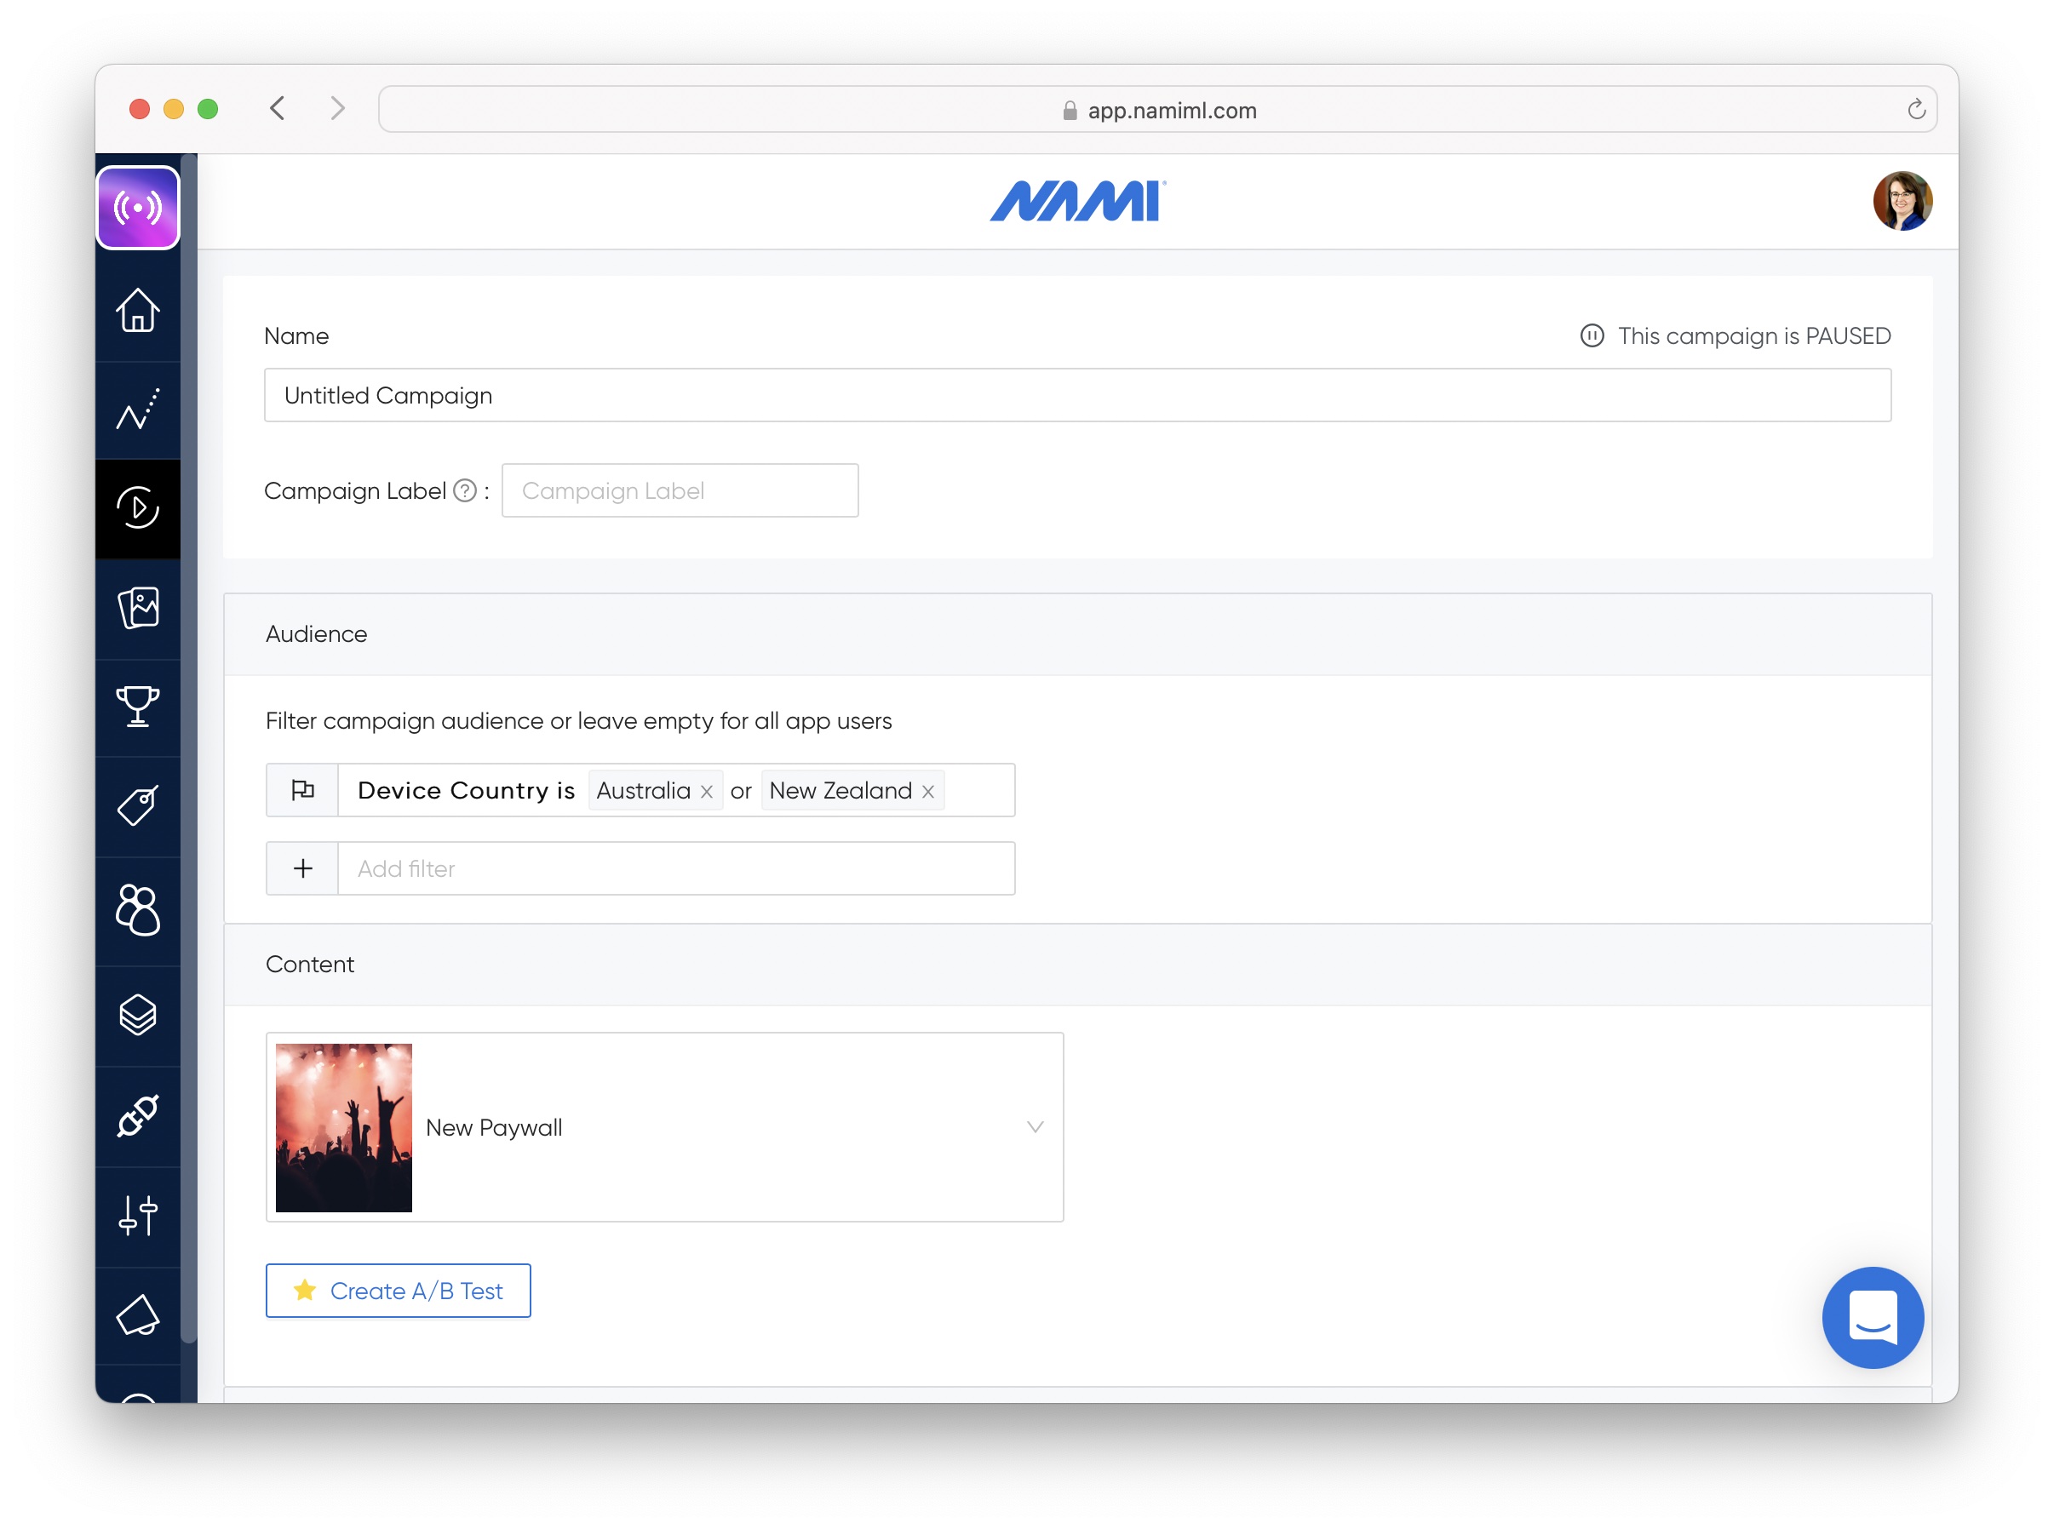This screenshot has width=2054, height=1529.
Task: Remove Australia from country filter
Action: pos(706,792)
